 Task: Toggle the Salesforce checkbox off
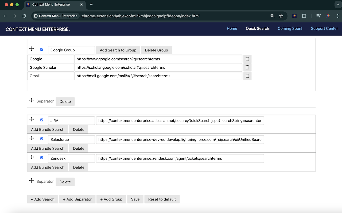[x=42, y=139]
